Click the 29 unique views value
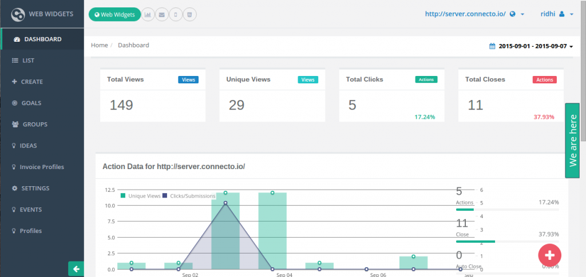This screenshot has height=277, width=586. [x=236, y=105]
